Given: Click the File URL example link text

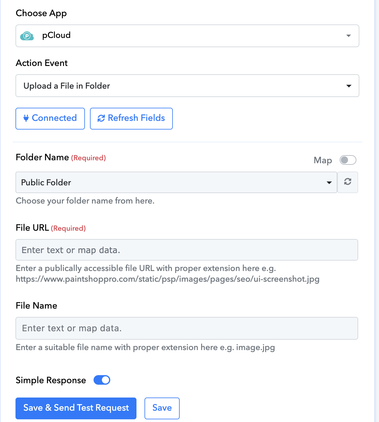Looking at the screenshot, I should click(x=167, y=279).
